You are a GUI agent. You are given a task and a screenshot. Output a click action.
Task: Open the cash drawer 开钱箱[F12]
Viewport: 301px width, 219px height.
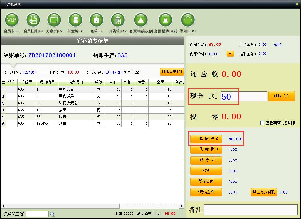pyautogui.click(x=118, y=20)
